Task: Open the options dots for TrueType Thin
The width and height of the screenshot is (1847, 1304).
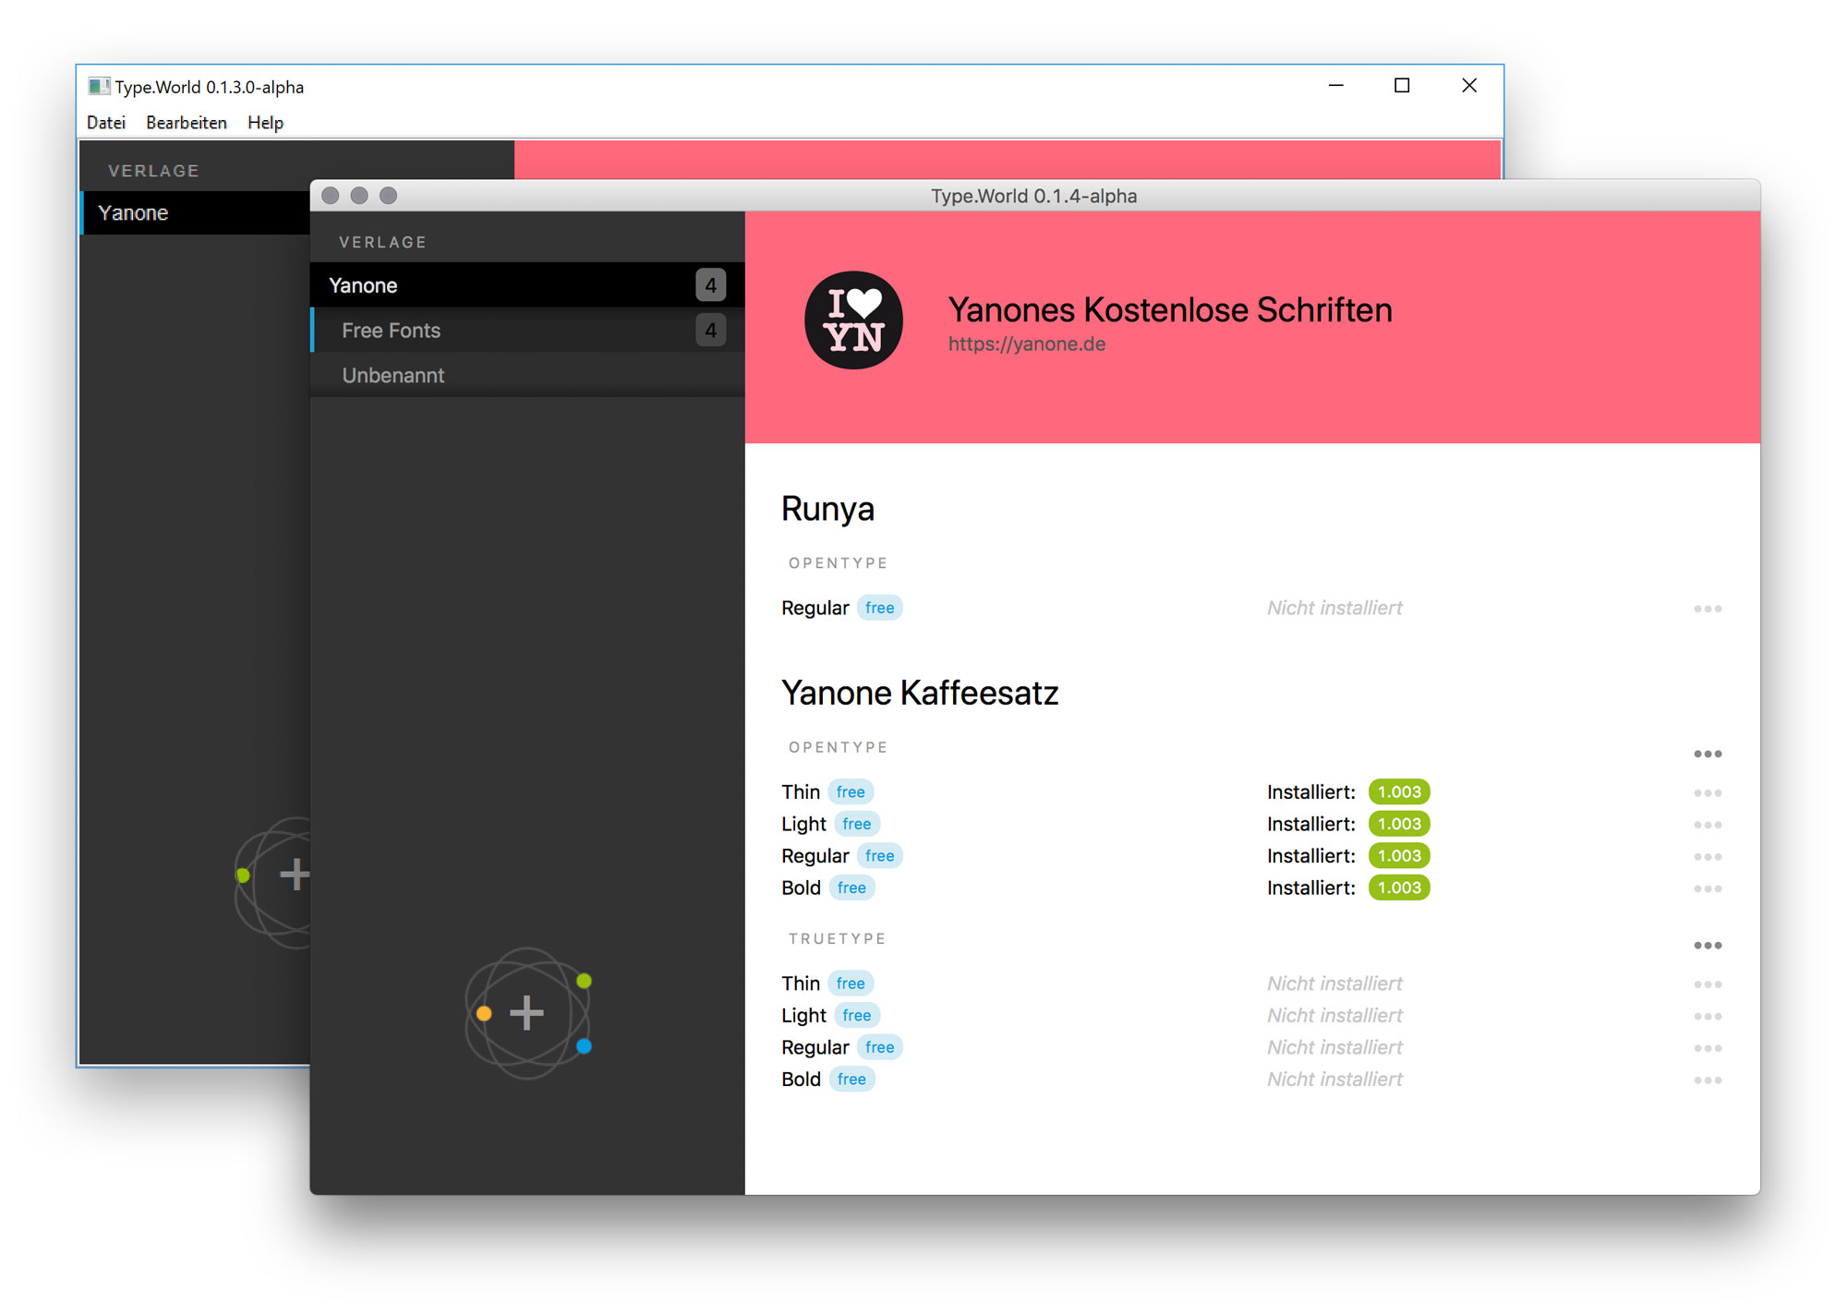Action: tap(1708, 984)
